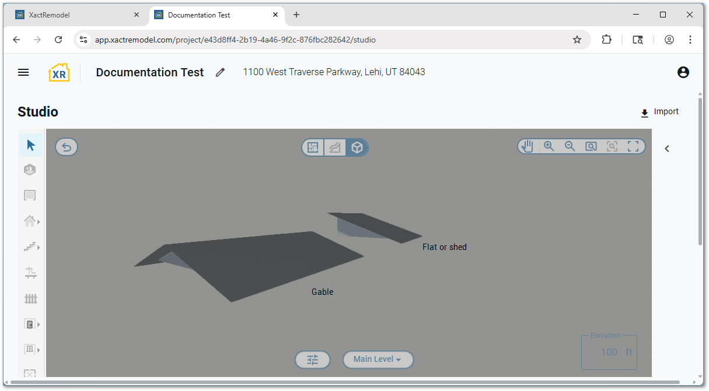Activate the pan hand tool
The height and width of the screenshot is (391, 709).
pos(528,146)
